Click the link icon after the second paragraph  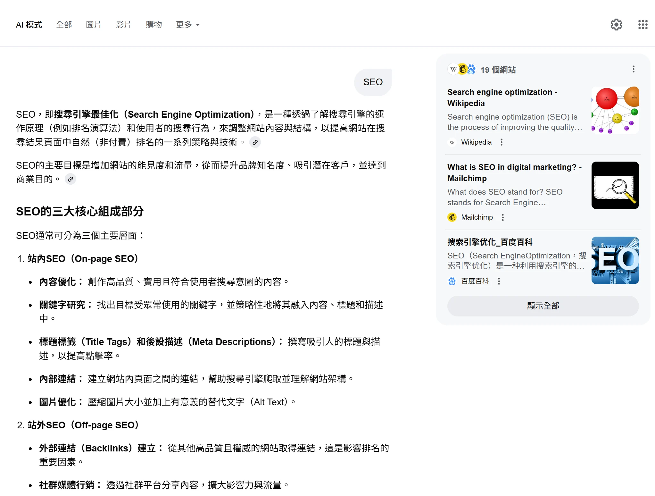[70, 179]
